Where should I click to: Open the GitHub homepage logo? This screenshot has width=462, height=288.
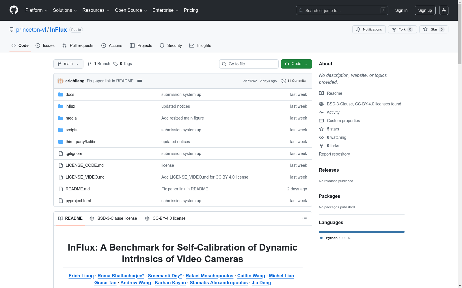click(14, 10)
